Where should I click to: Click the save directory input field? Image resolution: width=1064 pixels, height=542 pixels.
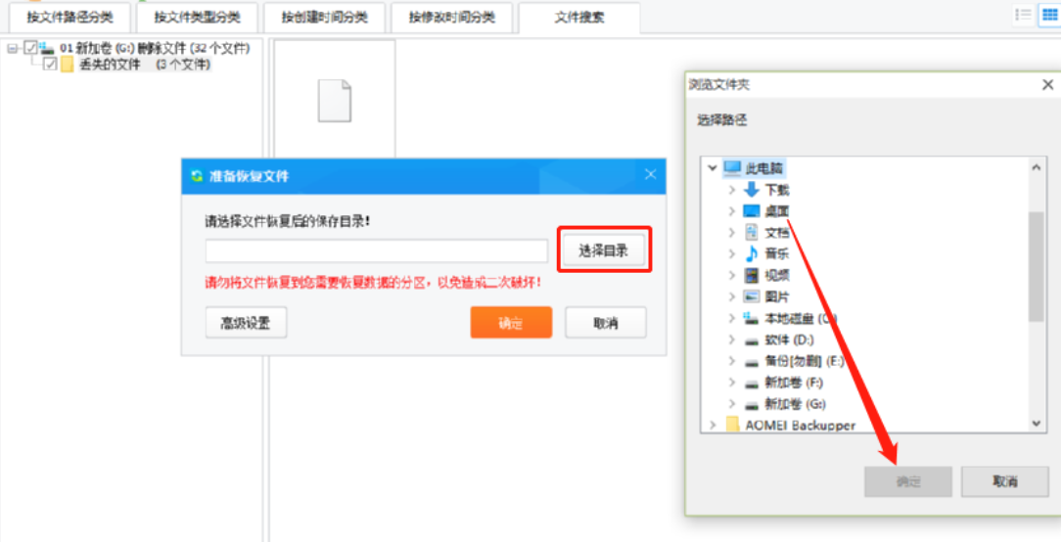pyautogui.click(x=377, y=251)
